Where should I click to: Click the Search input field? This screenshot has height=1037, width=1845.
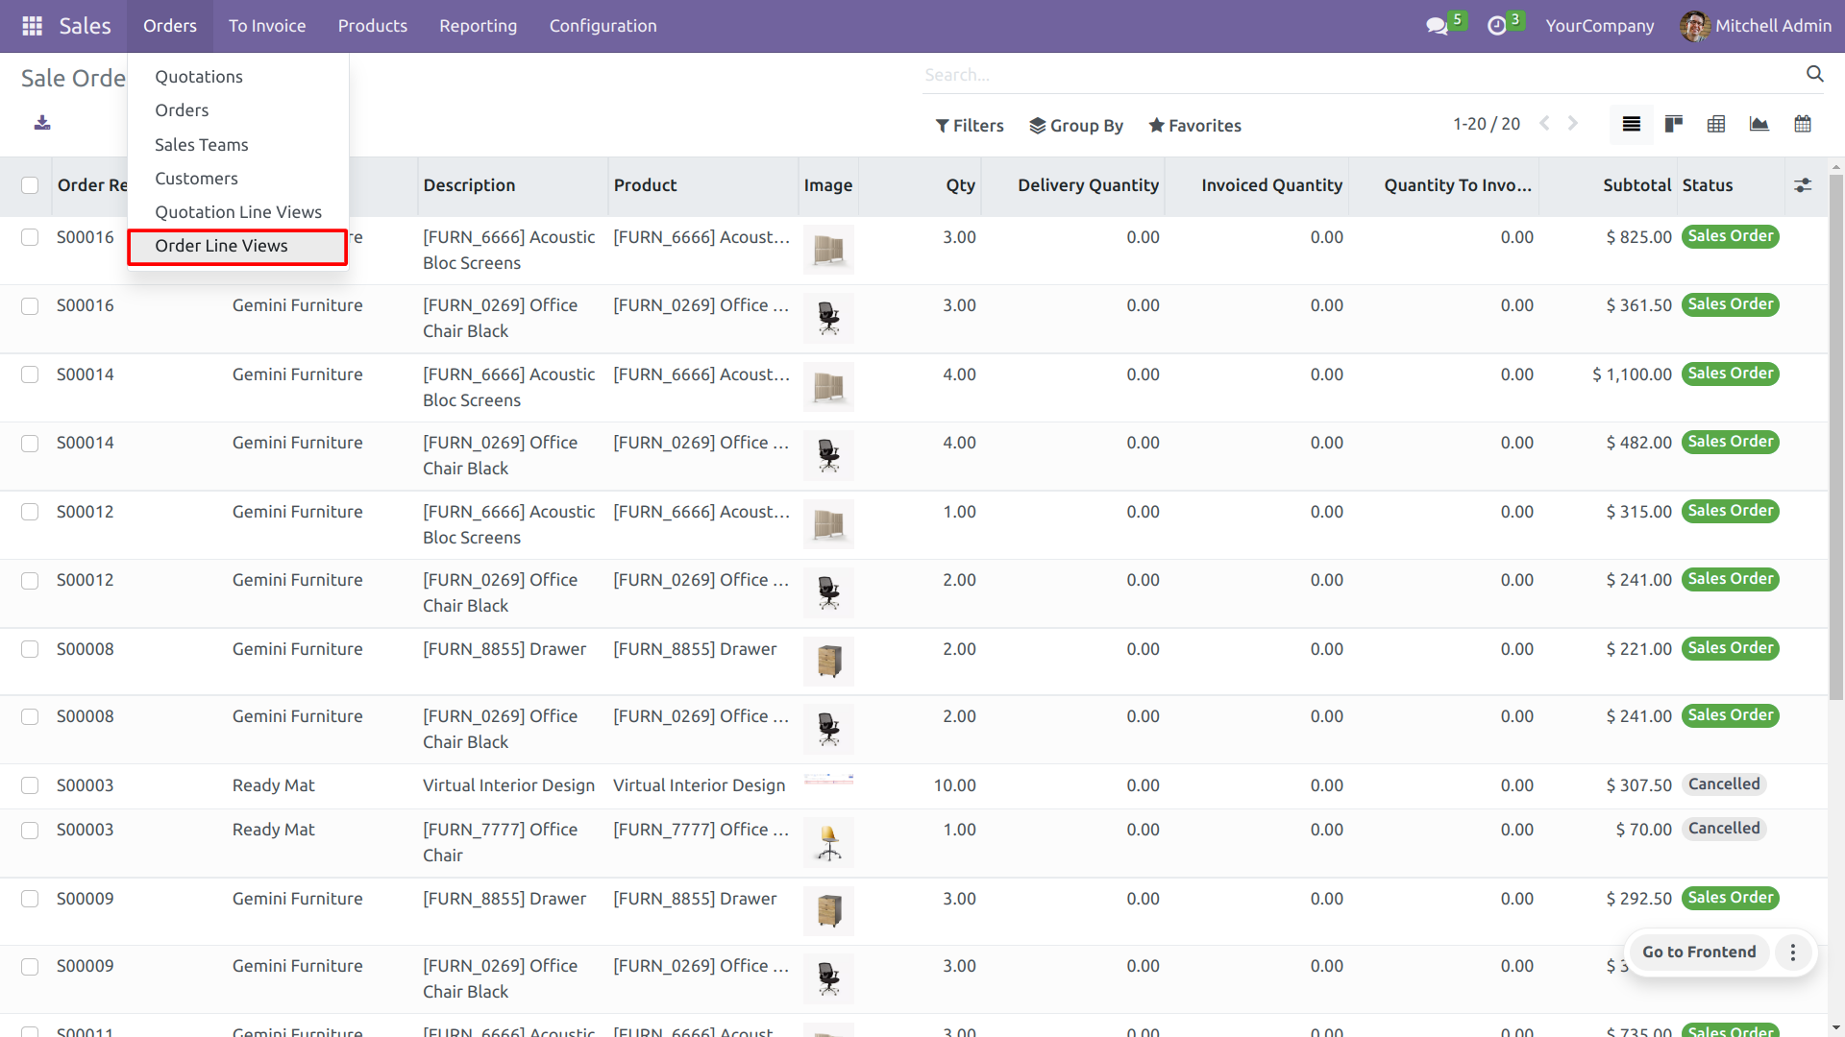1345,75
